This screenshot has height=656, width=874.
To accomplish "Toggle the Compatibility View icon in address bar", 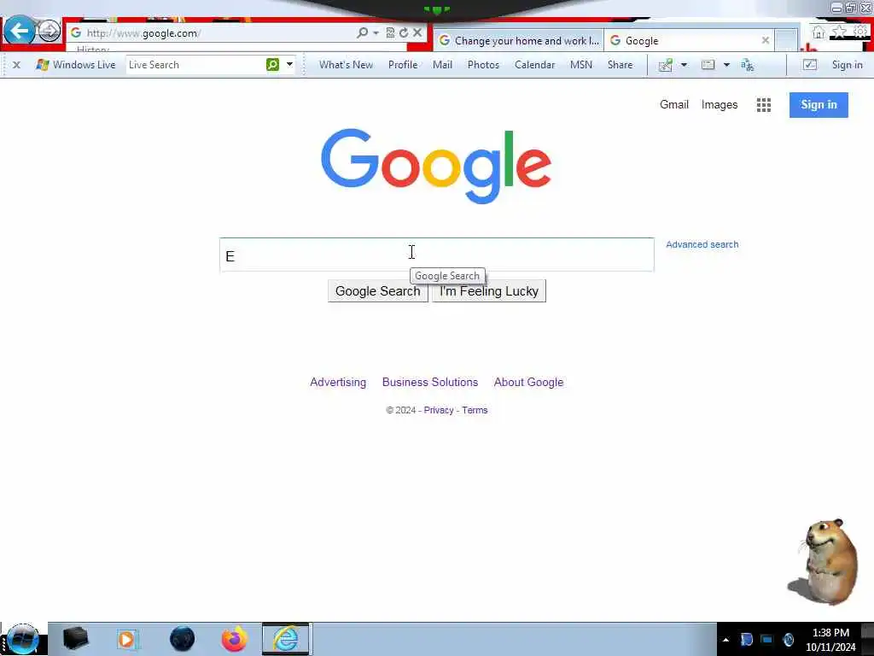I will pyautogui.click(x=390, y=33).
